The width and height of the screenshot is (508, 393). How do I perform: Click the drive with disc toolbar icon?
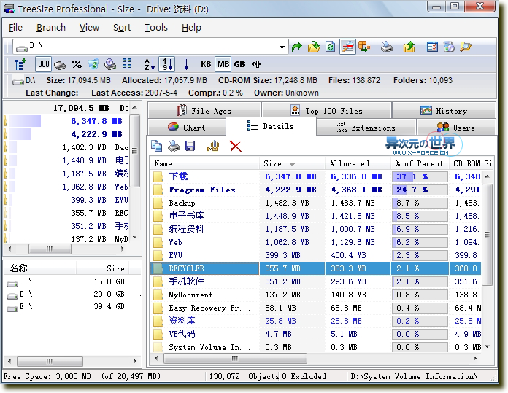pyautogui.click(x=110, y=64)
